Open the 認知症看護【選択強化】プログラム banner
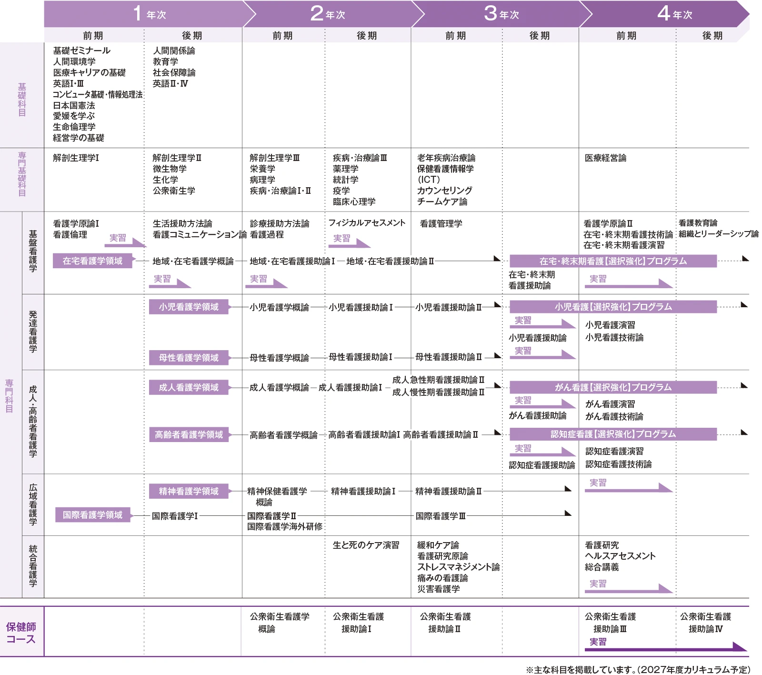 point(613,434)
